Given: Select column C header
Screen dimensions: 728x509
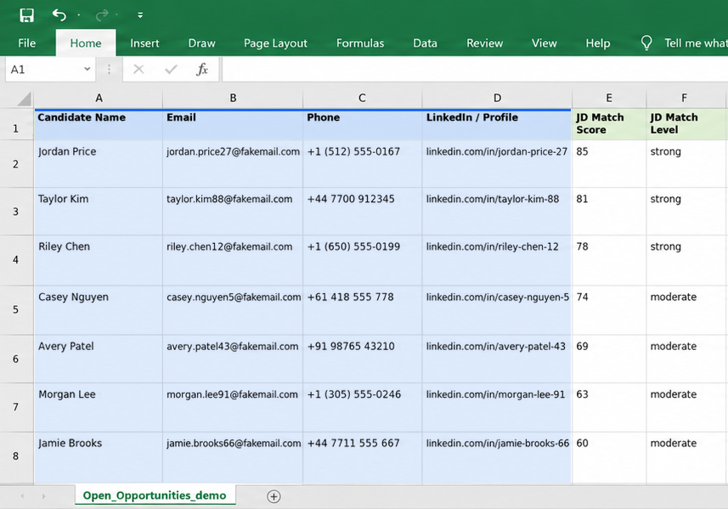Looking at the screenshot, I should coord(362,98).
